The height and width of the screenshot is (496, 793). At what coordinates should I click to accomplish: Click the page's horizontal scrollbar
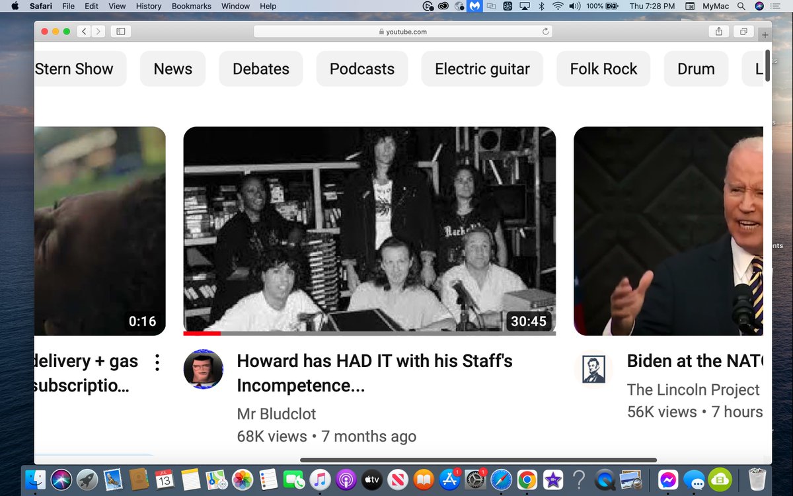(478, 460)
